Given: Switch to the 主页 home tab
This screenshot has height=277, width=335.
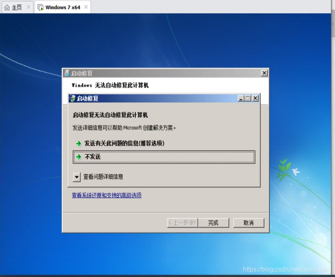Looking at the screenshot, I should [x=17, y=7].
